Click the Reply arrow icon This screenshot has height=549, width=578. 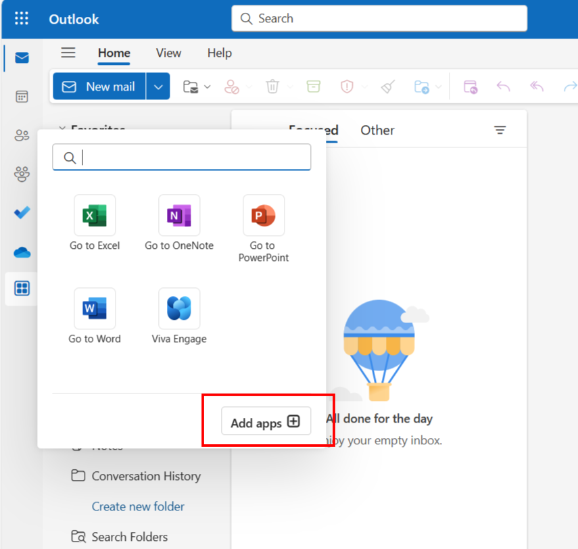503,87
